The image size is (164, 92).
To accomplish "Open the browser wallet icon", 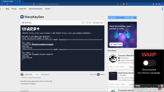I will (x=157, y=4).
